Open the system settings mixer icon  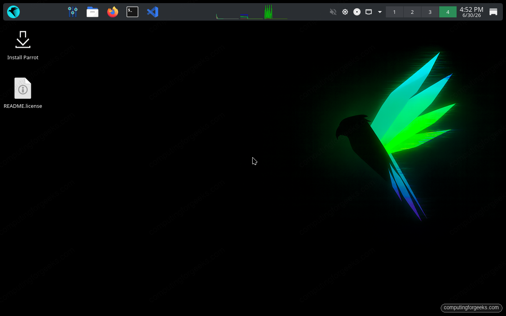click(73, 12)
